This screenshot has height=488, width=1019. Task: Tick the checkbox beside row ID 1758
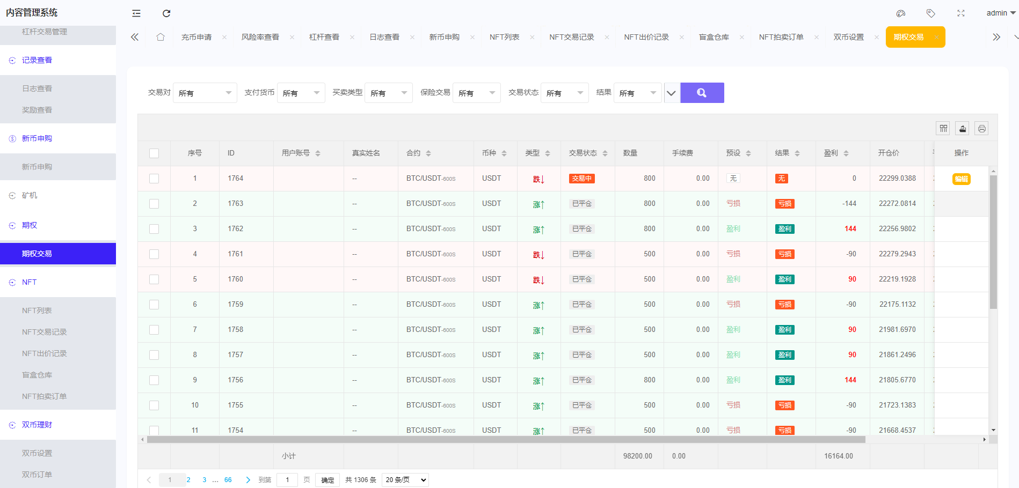click(154, 329)
